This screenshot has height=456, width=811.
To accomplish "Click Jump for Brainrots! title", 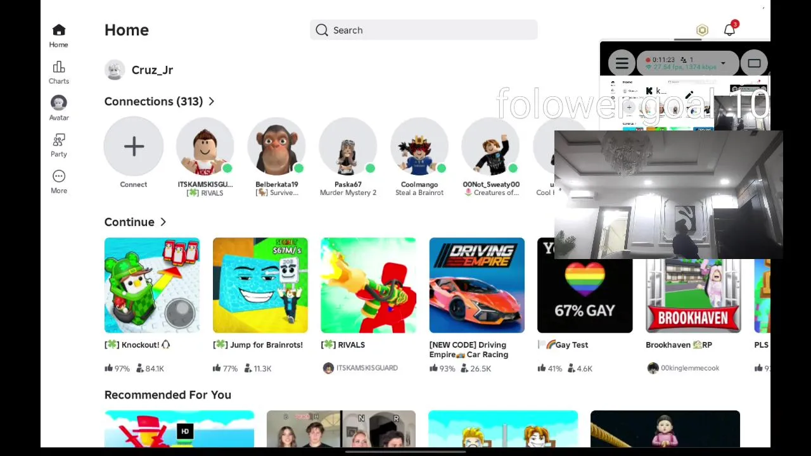I will pos(258,345).
